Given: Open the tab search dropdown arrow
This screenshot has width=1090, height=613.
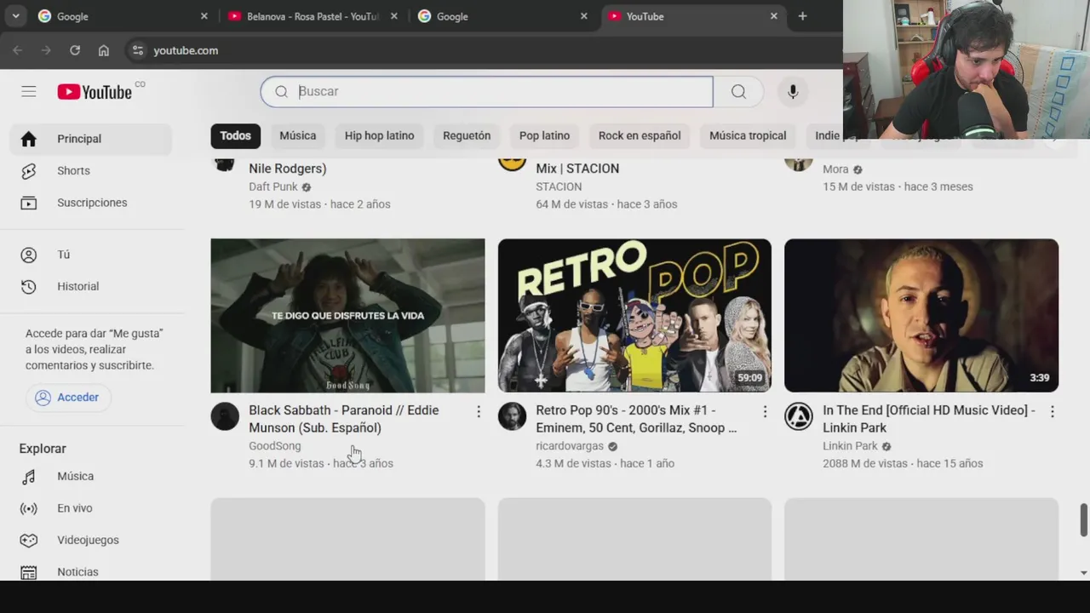Looking at the screenshot, I should (15, 16).
